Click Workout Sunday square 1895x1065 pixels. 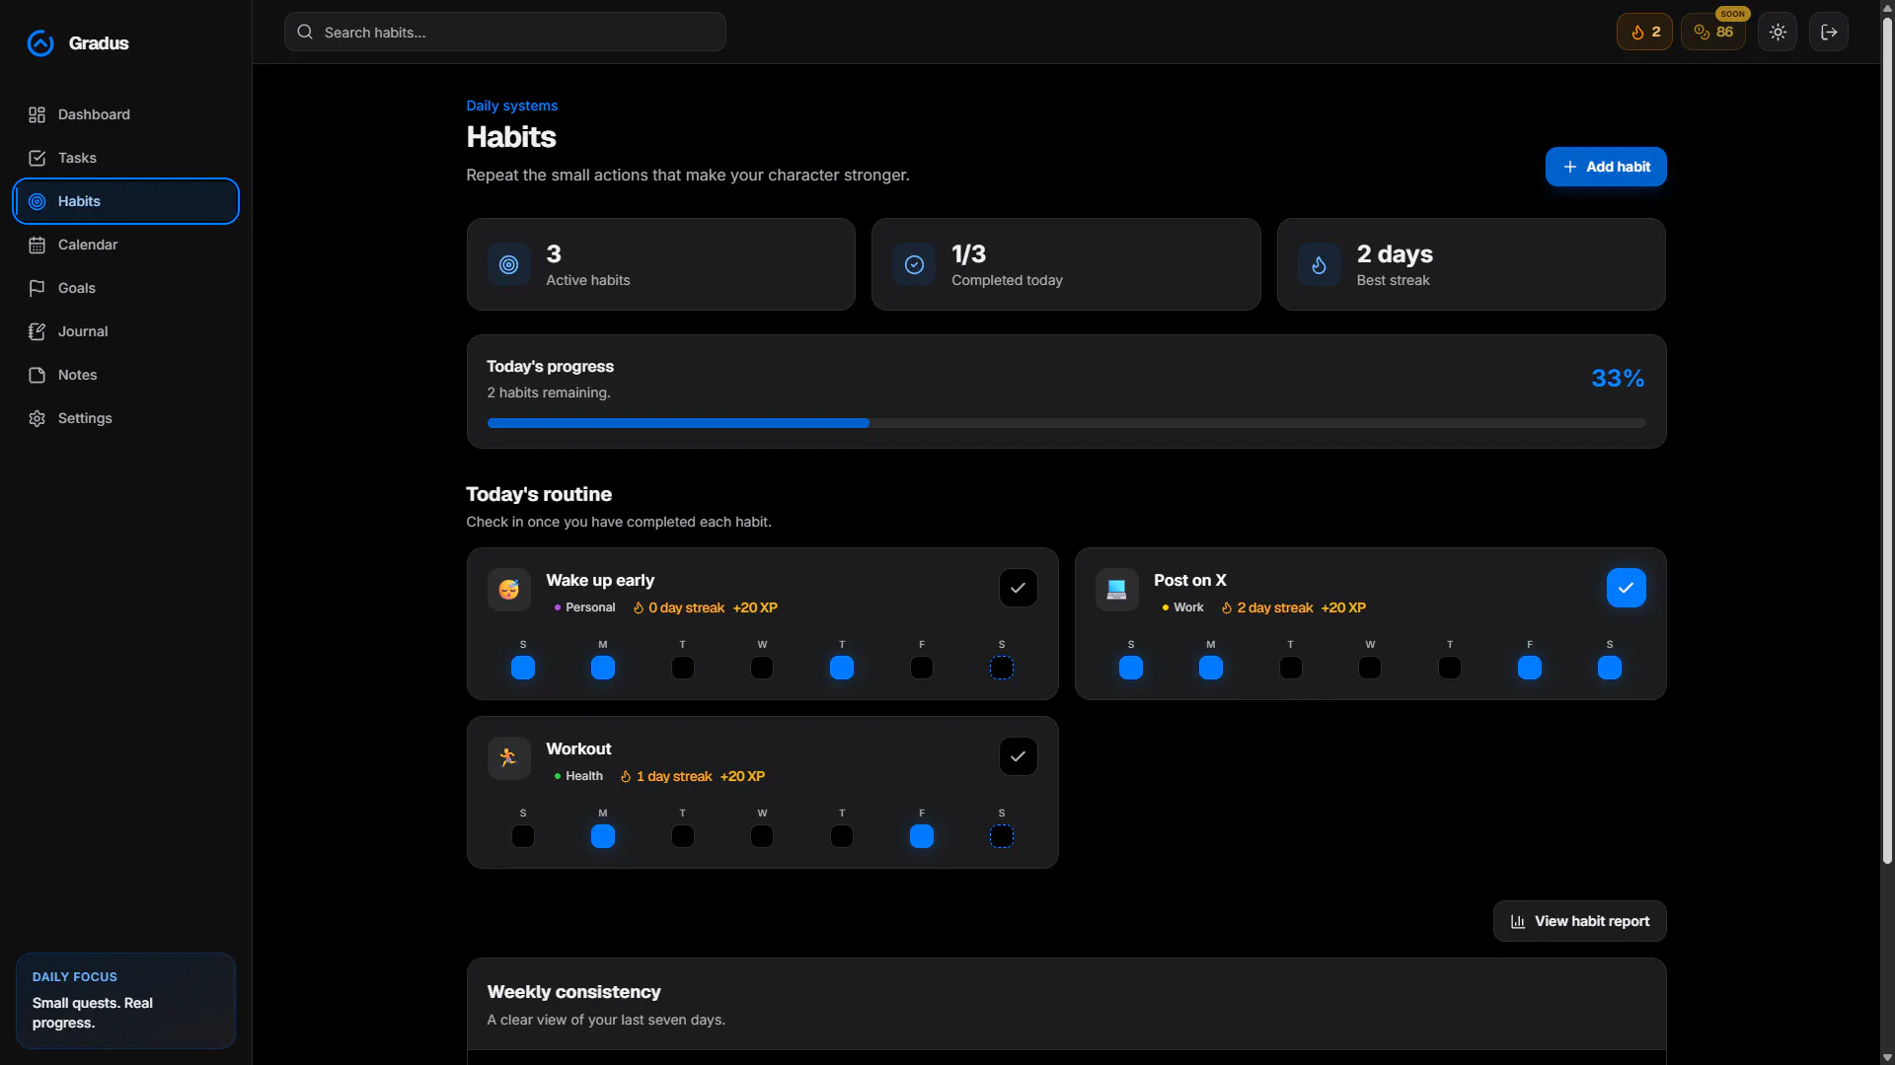523,836
